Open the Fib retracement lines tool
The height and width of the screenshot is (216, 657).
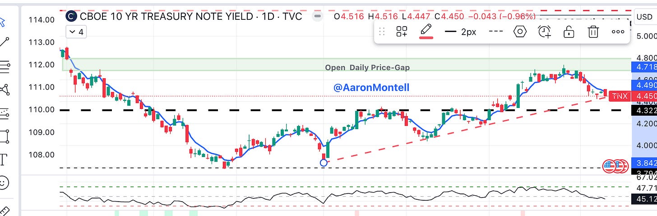click(5, 67)
